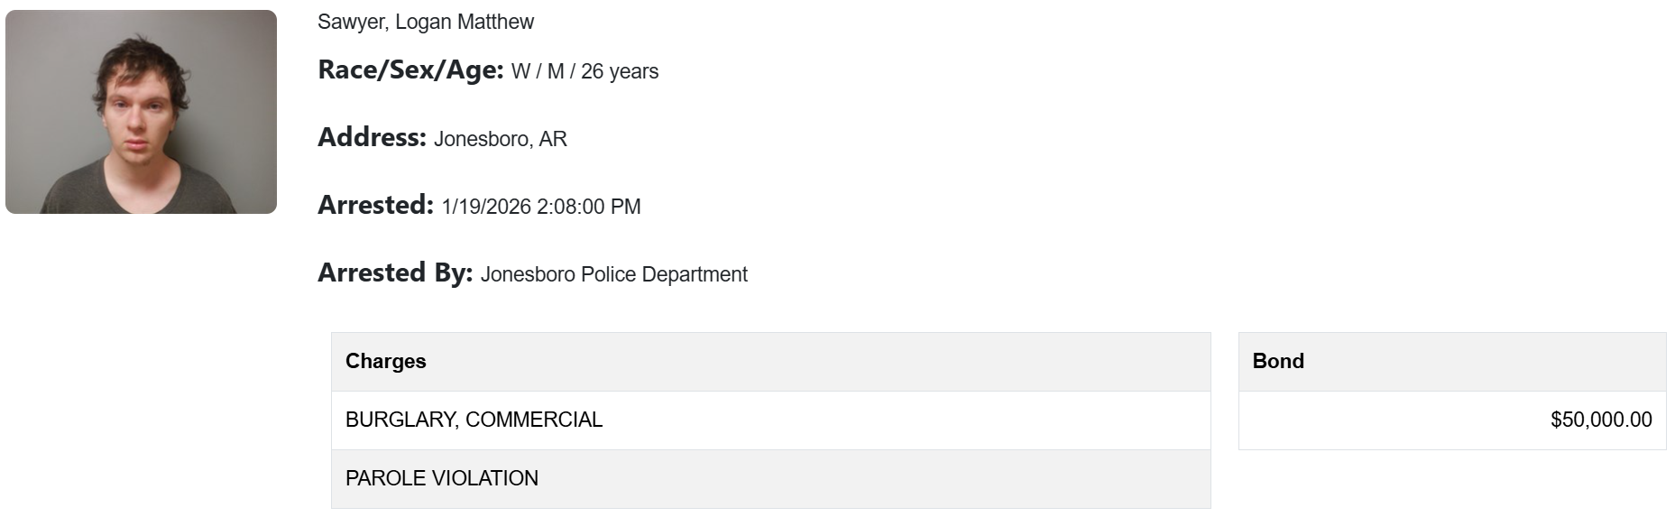
Task: Click the arrest time 2:08:00 PM
Action: 588,207
